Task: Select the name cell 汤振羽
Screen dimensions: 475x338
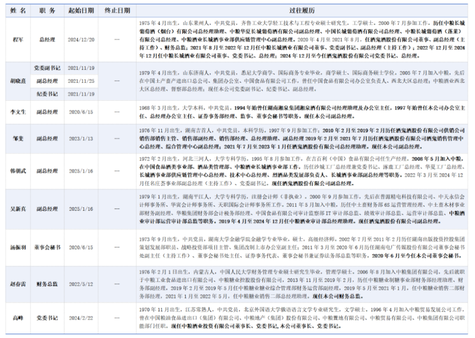Action: (x=18, y=247)
